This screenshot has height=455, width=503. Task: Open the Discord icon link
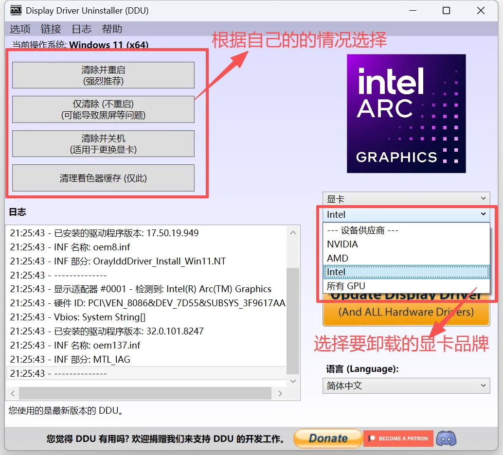446,438
